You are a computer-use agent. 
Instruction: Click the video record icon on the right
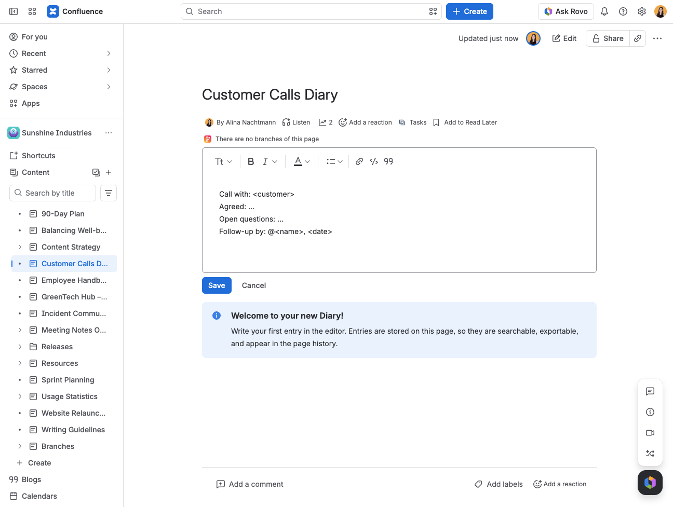click(650, 433)
